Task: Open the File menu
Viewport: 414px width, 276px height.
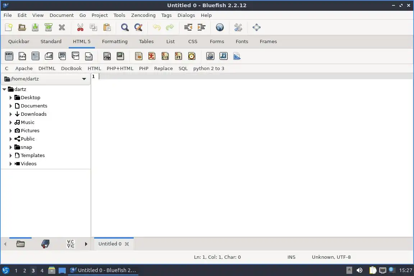Action: tap(8, 15)
